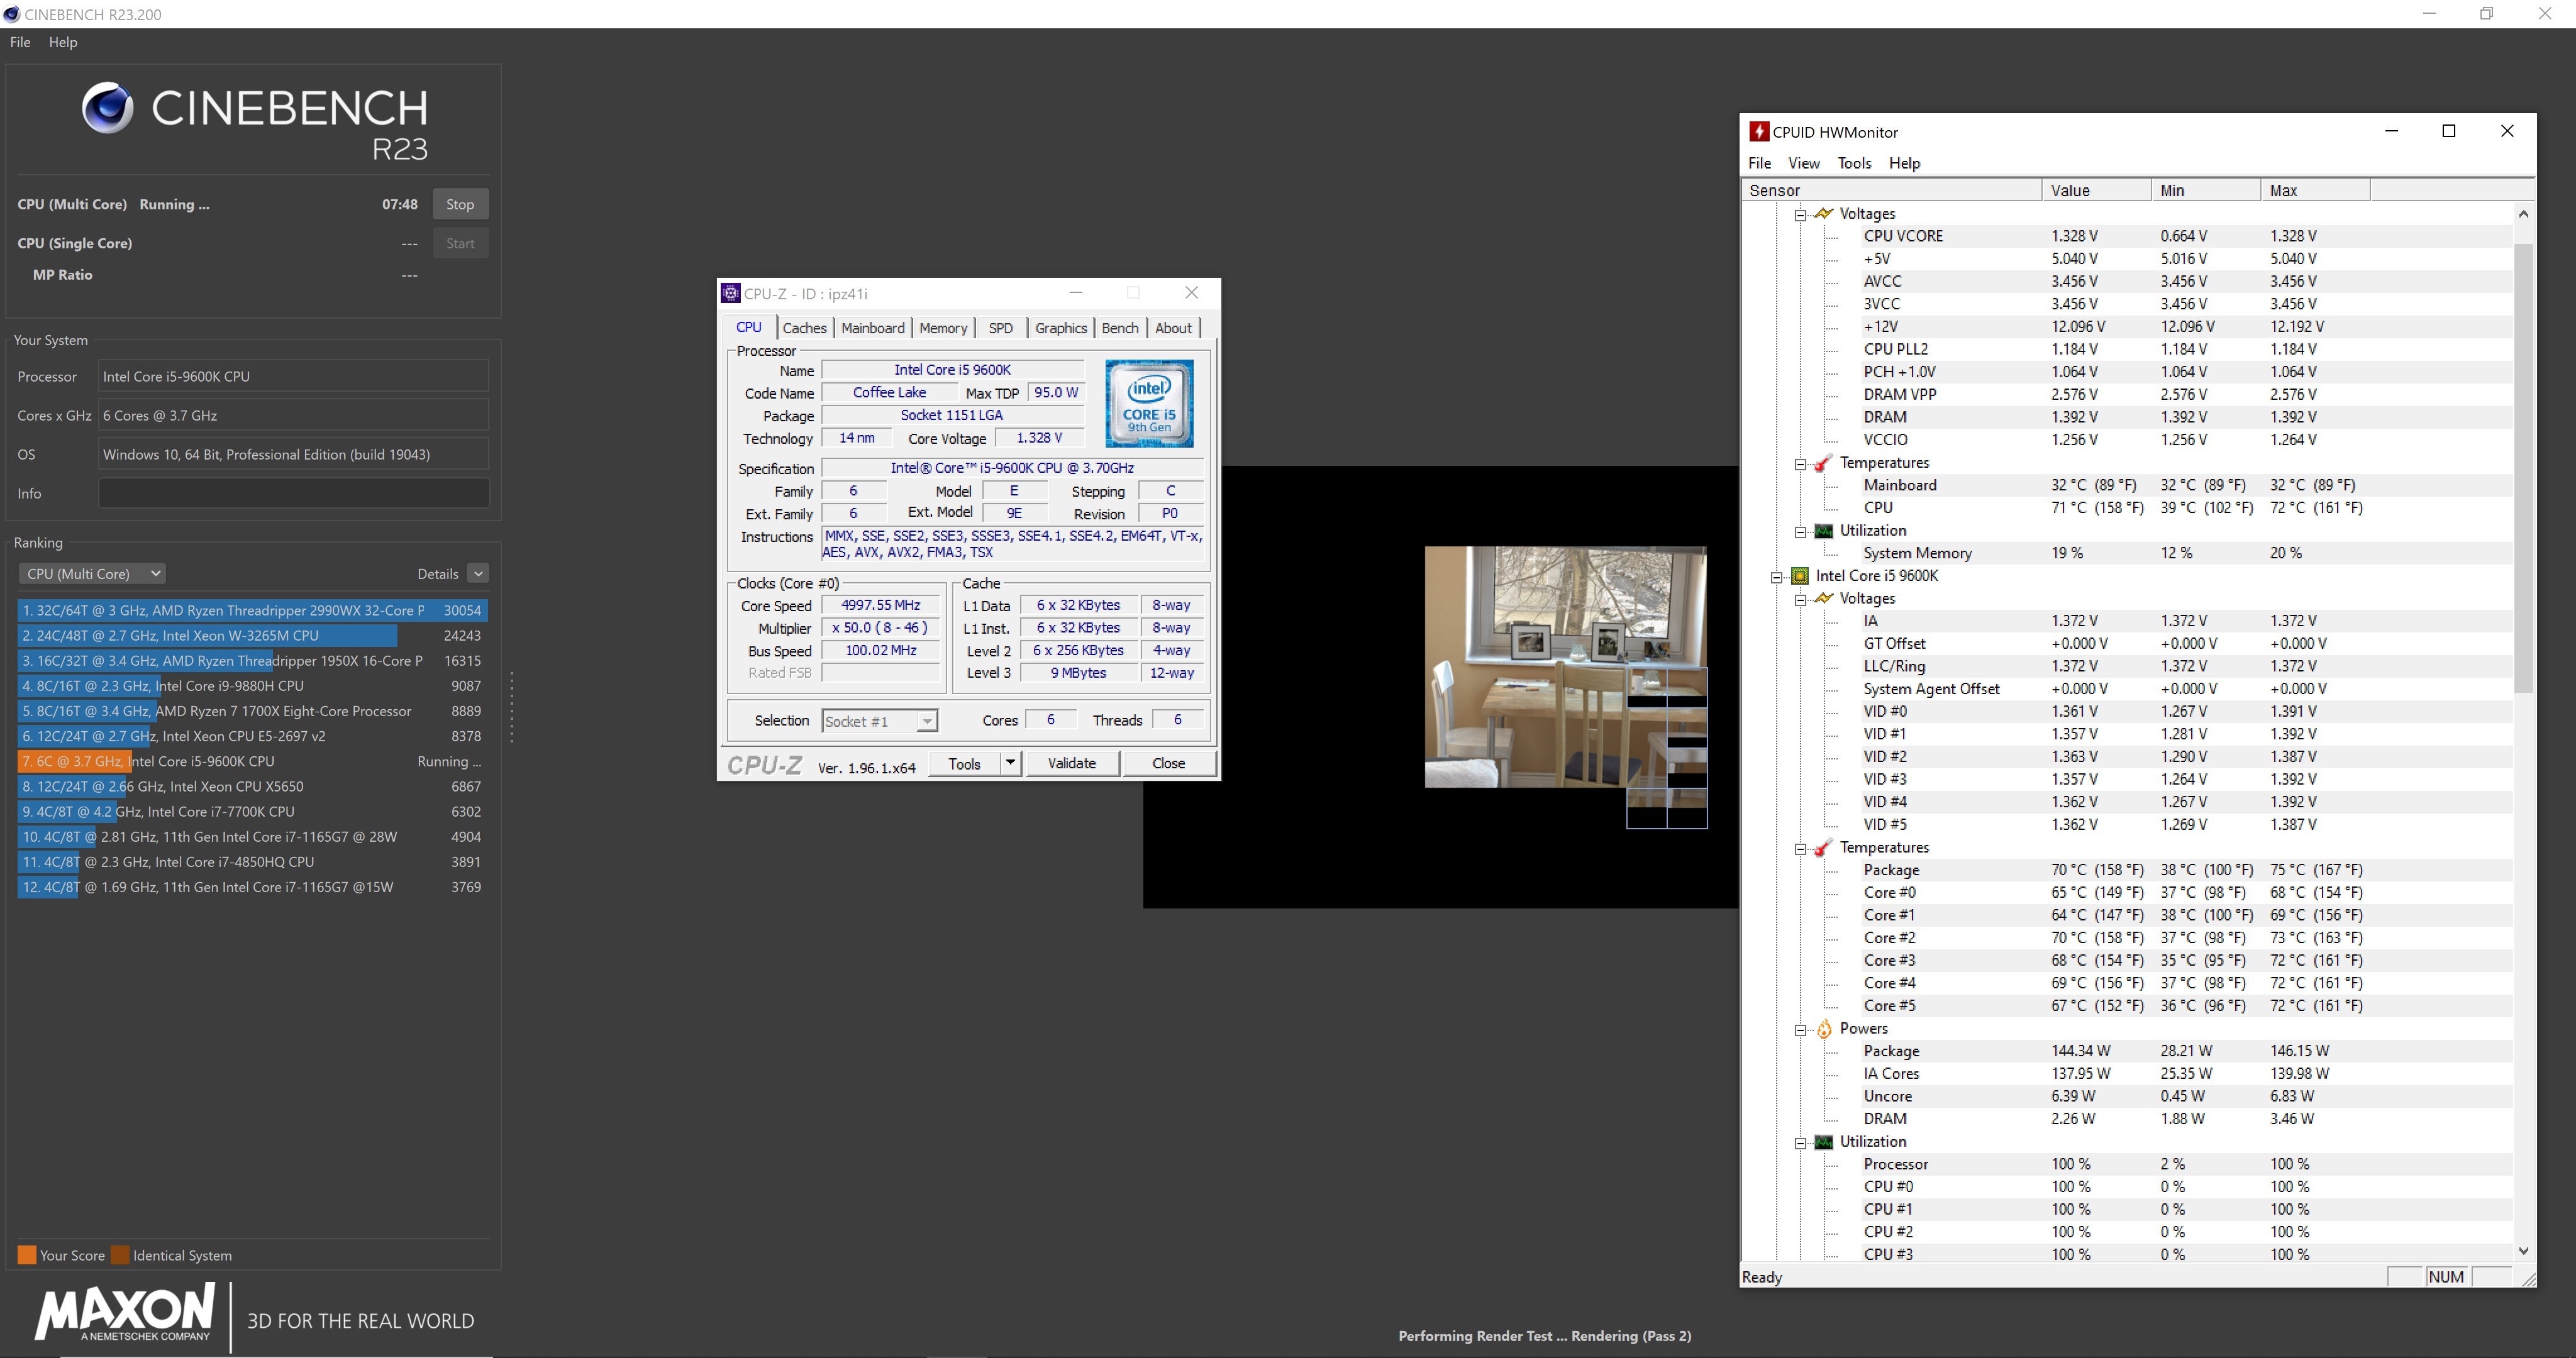The image size is (2576, 1358).
Task: Open the View menu in HWMonitor
Action: coord(1803,163)
